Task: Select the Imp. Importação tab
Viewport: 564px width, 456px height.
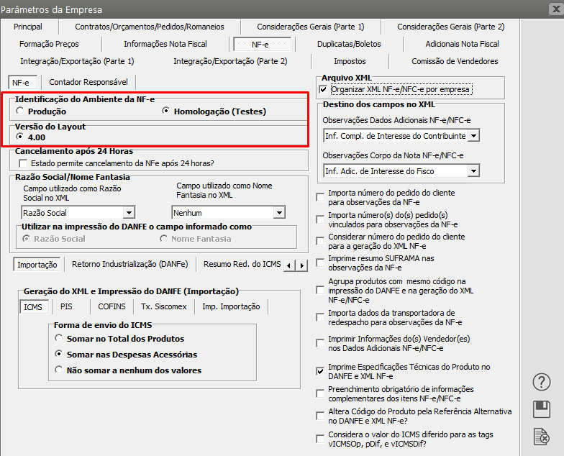Action: point(231,306)
